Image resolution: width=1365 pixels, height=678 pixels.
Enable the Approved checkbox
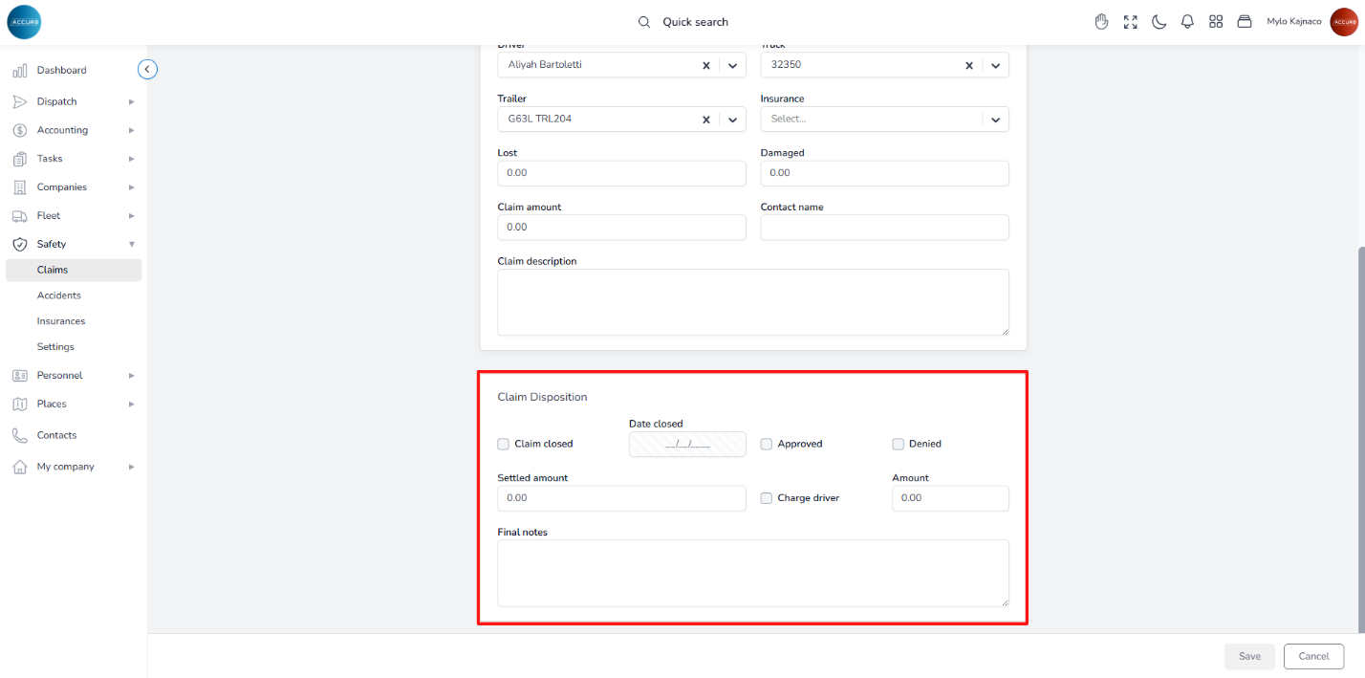766,444
